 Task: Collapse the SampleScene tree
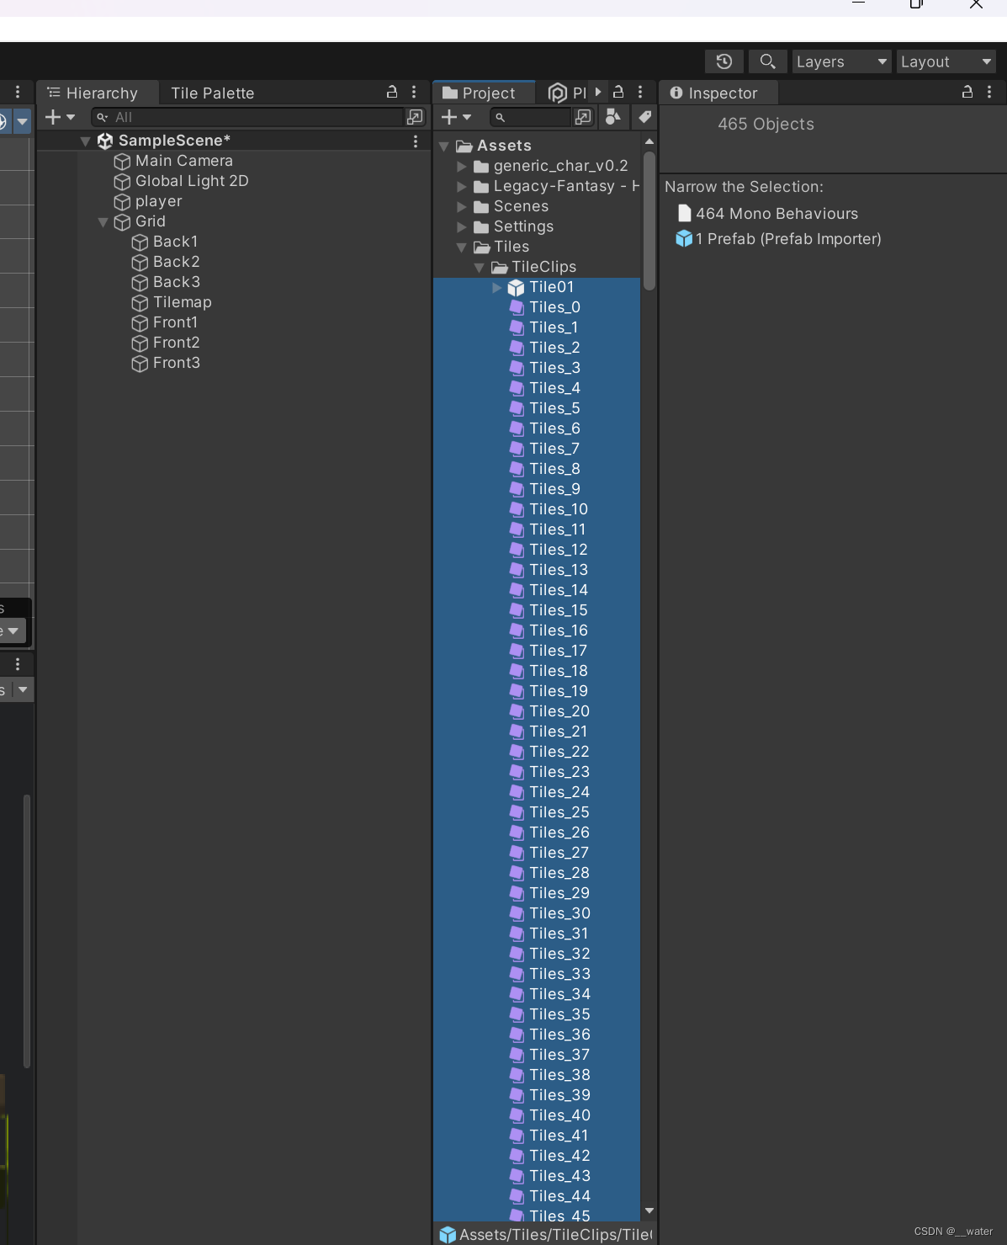[x=85, y=141]
